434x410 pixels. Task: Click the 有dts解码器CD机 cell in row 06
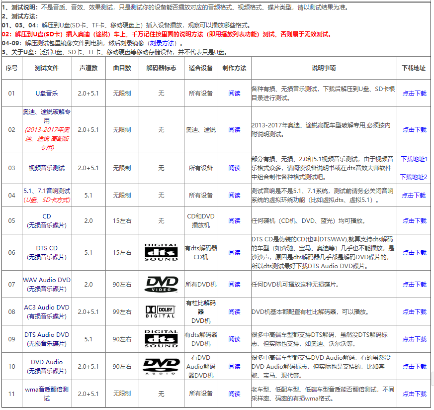pos(201,252)
